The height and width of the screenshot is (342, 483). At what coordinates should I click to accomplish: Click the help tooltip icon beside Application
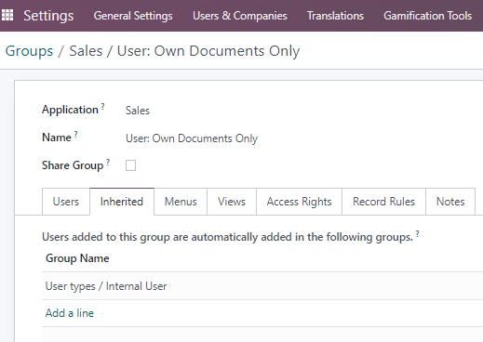coord(102,106)
